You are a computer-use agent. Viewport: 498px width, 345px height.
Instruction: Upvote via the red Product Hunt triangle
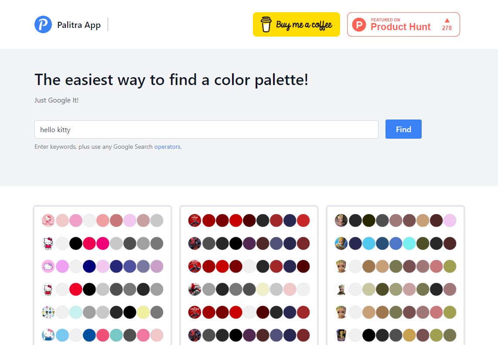(447, 20)
